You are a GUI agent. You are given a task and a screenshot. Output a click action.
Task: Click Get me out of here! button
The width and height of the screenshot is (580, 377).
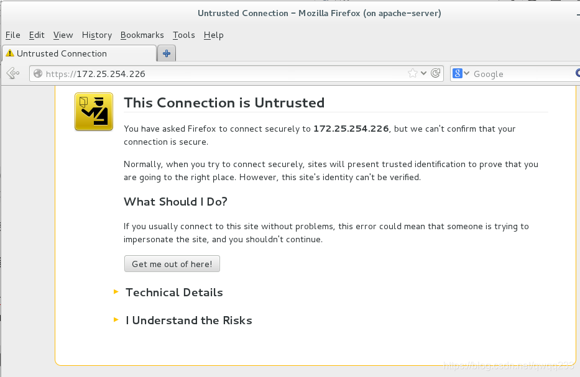coord(172,264)
